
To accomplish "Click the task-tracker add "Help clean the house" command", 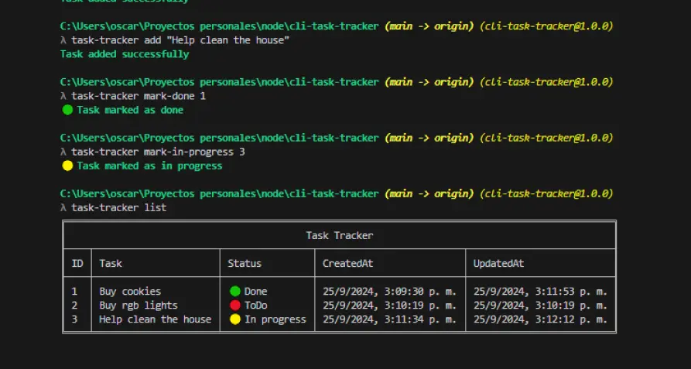I will (180, 40).
